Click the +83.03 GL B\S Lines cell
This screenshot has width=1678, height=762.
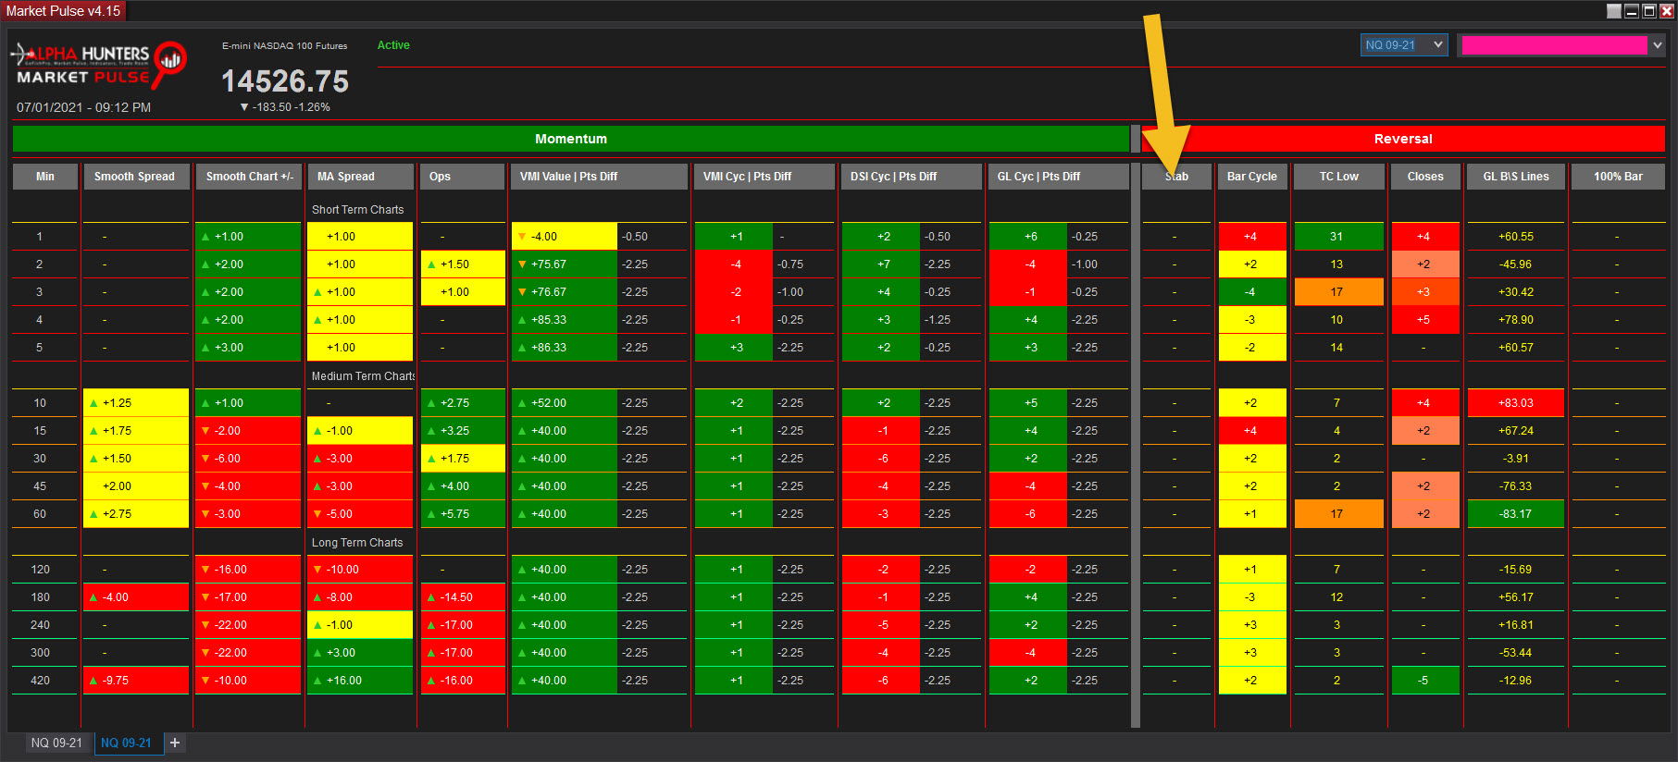1516,403
